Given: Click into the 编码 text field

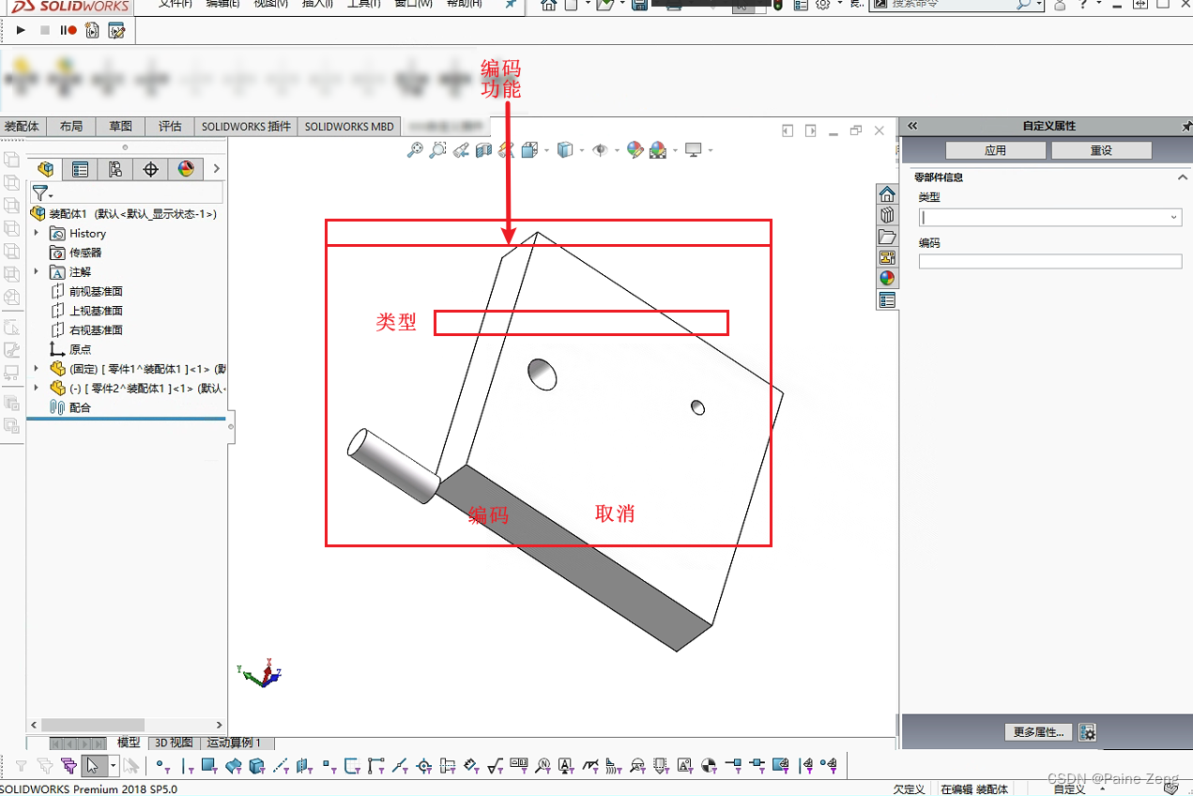Looking at the screenshot, I should (1050, 262).
